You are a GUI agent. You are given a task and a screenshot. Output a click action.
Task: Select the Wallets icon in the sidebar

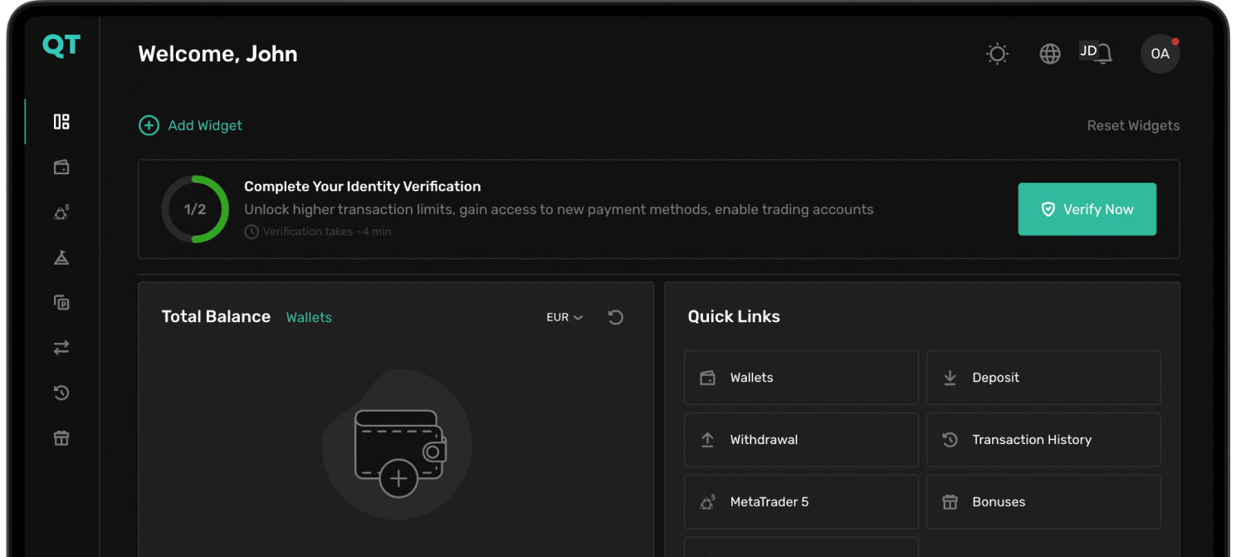[61, 166]
